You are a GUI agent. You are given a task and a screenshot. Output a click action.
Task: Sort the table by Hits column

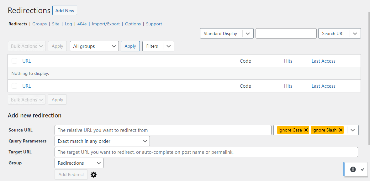click(x=288, y=61)
